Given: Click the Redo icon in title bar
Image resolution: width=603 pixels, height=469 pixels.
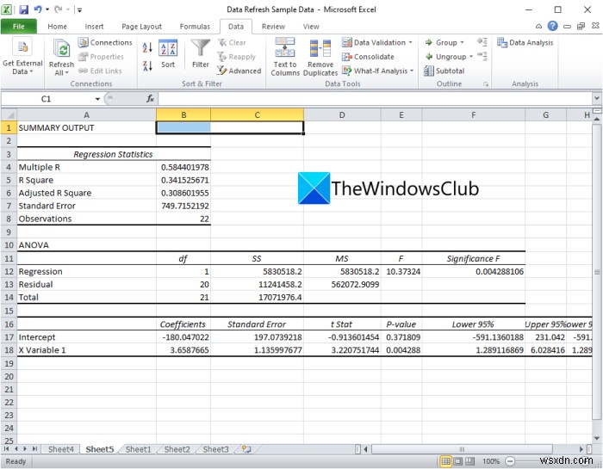Looking at the screenshot, I should pyautogui.click(x=58, y=9).
